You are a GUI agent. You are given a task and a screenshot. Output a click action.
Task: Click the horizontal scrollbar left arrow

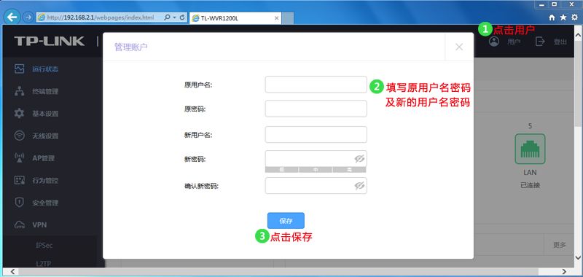12,272
